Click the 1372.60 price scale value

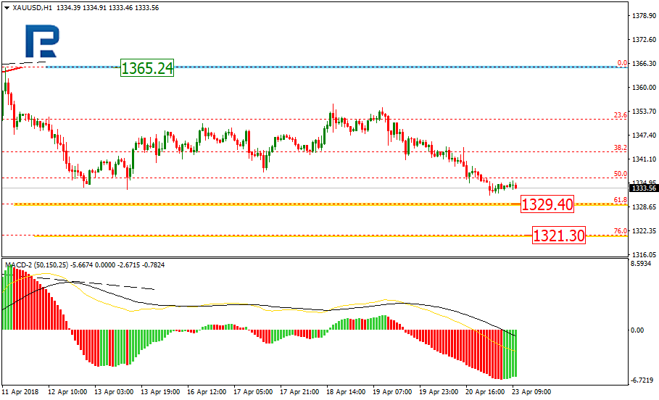click(x=644, y=40)
